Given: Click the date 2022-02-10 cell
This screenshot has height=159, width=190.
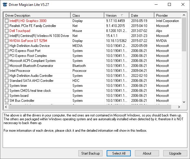Looking at the screenshot, I should point(139,75).
